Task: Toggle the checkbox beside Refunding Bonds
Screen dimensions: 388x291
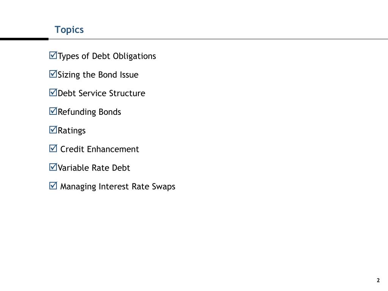Action: (53, 111)
